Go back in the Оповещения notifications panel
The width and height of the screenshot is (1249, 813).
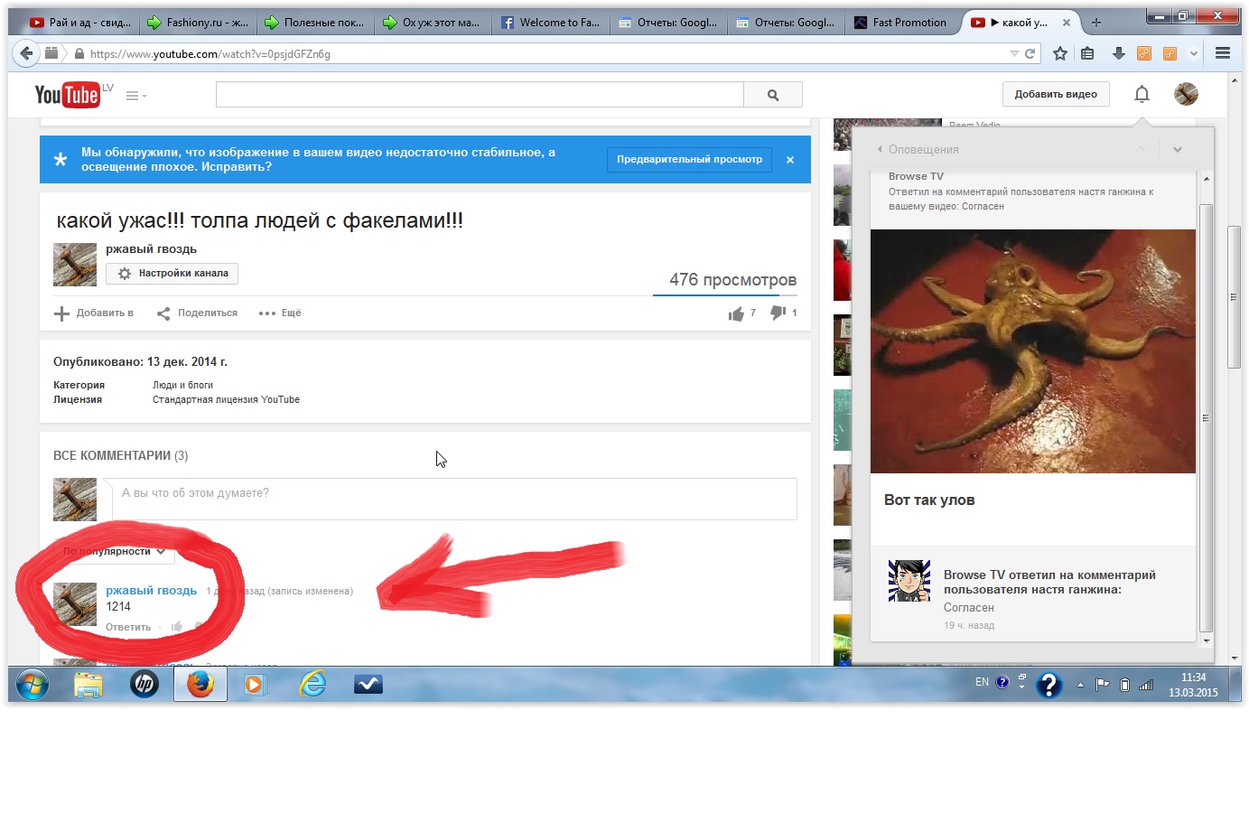click(x=881, y=149)
